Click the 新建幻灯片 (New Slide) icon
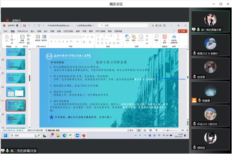This screenshot has height=154, width=232. (22, 39)
